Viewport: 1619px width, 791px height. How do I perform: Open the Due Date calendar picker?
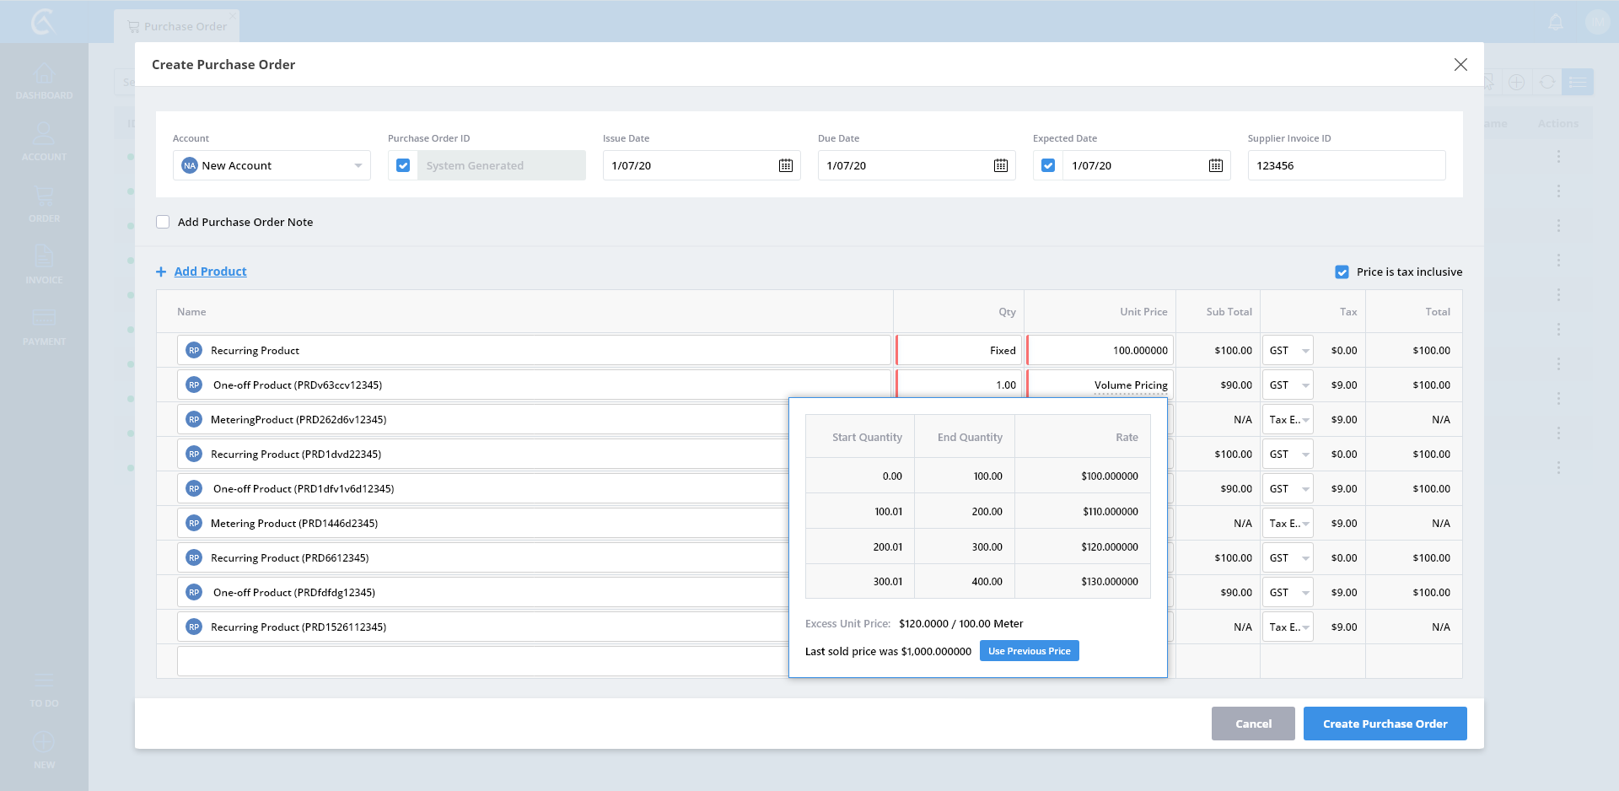pos(1000,165)
